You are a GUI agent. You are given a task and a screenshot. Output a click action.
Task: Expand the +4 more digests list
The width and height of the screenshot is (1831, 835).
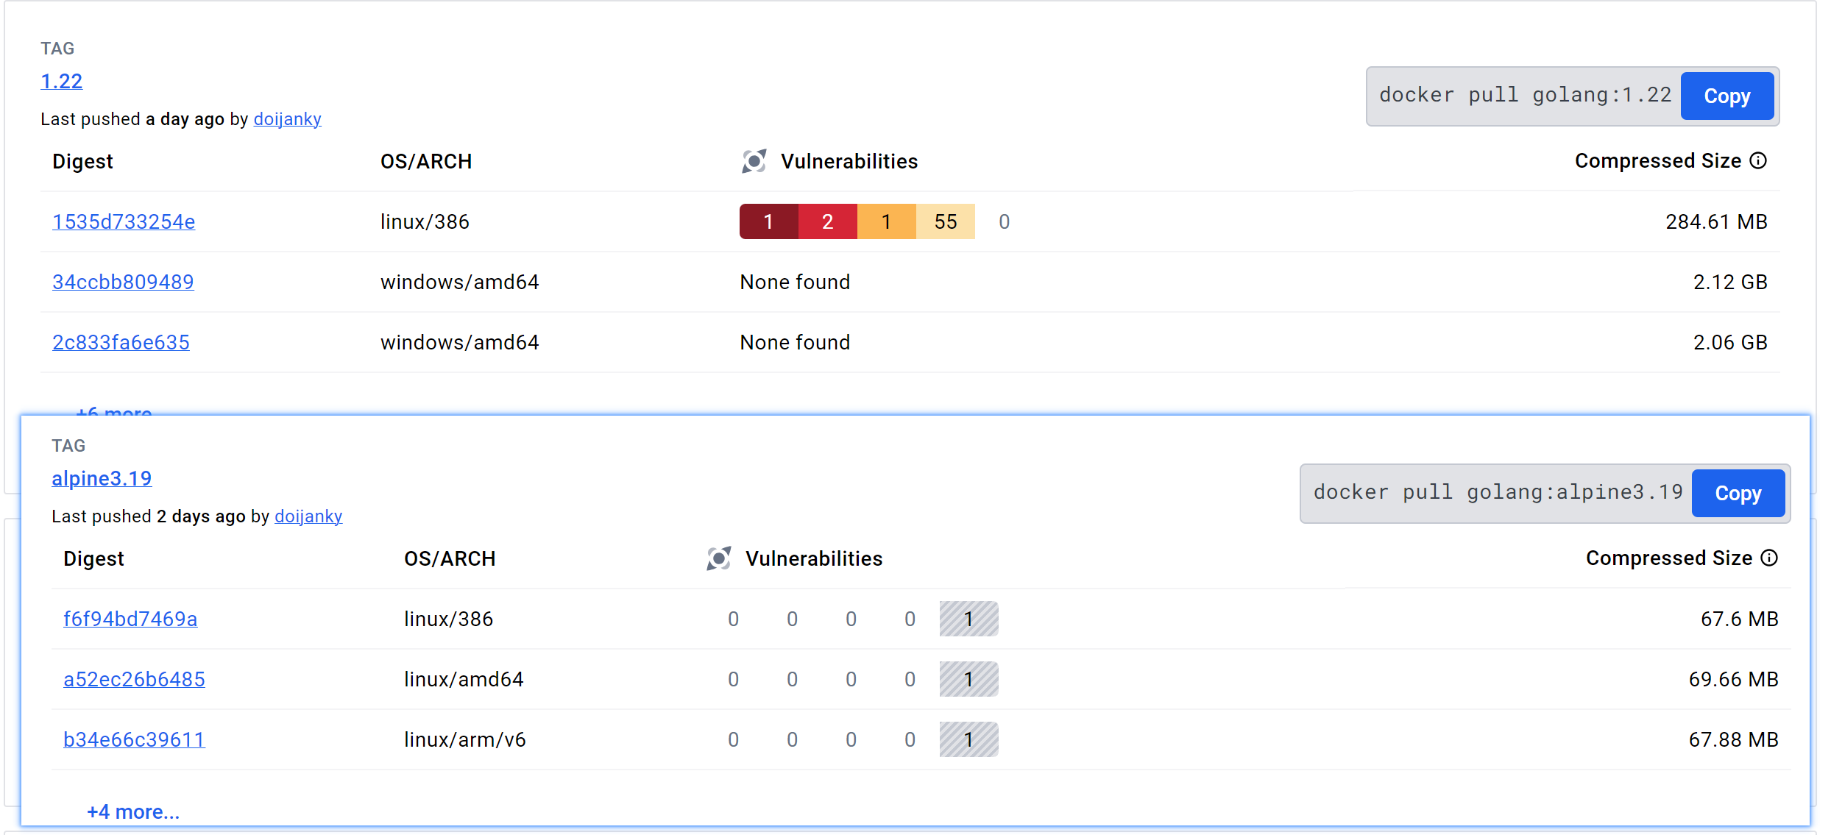pyautogui.click(x=133, y=811)
